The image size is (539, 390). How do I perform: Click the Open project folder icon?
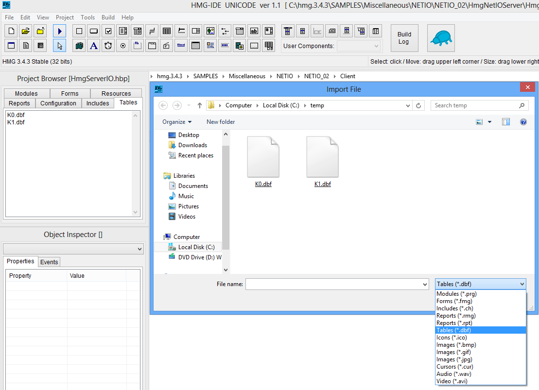coord(25,31)
